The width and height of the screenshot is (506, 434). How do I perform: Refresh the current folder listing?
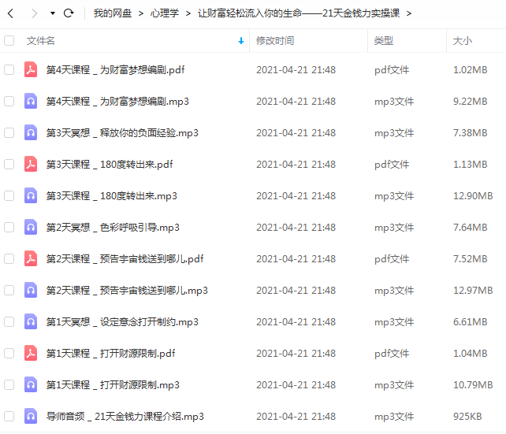[69, 13]
